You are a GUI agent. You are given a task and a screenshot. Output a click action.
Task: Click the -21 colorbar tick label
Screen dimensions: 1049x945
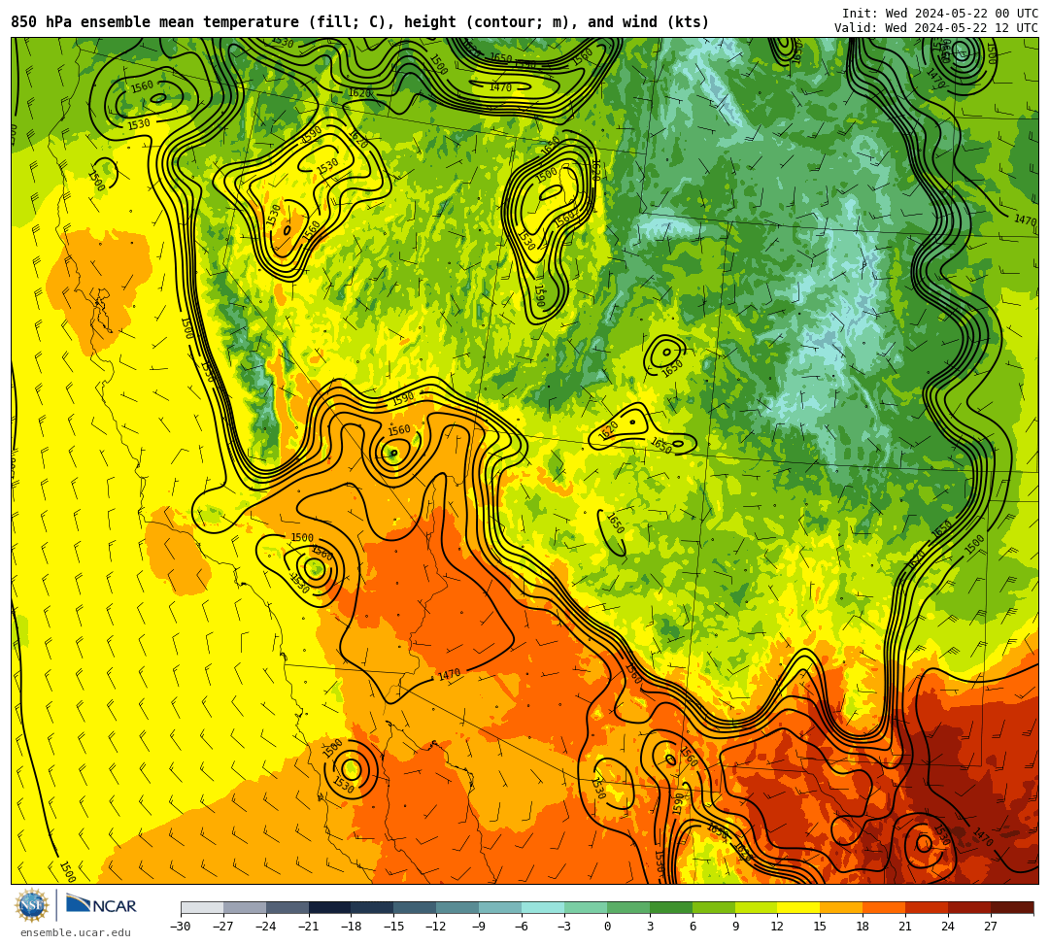point(309,927)
